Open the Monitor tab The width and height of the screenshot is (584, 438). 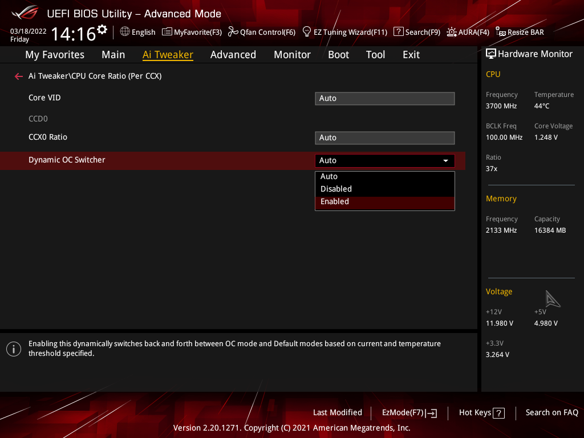pyautogui.click(x=292, y=55)
